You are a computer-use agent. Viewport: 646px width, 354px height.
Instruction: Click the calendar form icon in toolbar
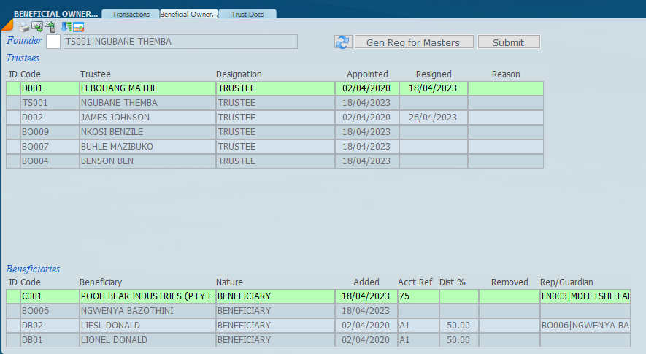pos(78,27)
